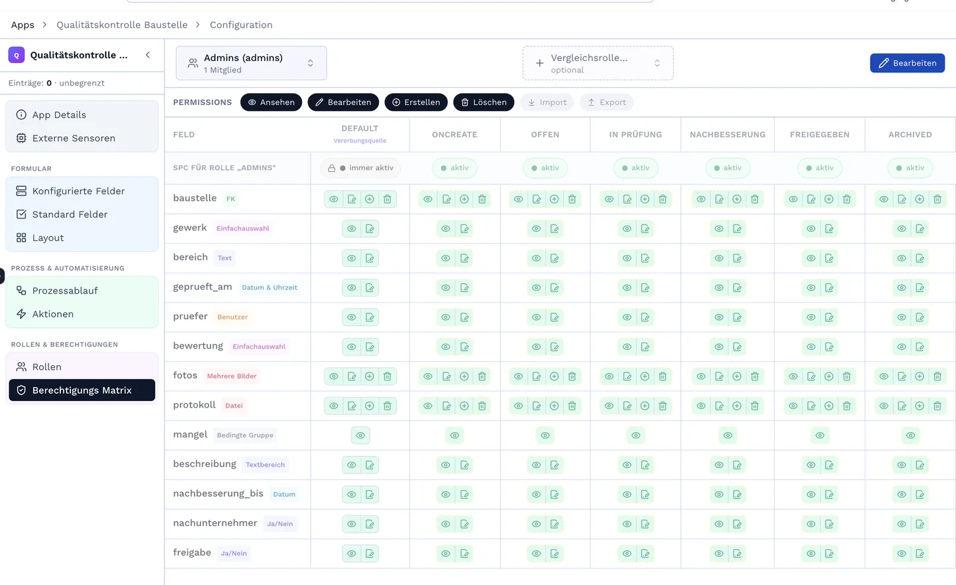Viewport: 956px width, 585px height.
Task: Toggle aktiv status in the ONCREATE column
Action: 455,168
